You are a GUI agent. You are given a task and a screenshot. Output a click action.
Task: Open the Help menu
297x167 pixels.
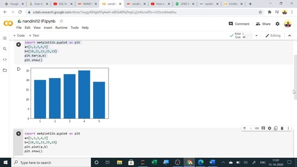(x=85, y=28)
